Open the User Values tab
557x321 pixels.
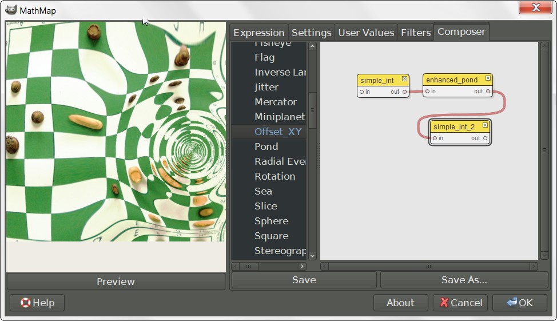tap(366, 33)
